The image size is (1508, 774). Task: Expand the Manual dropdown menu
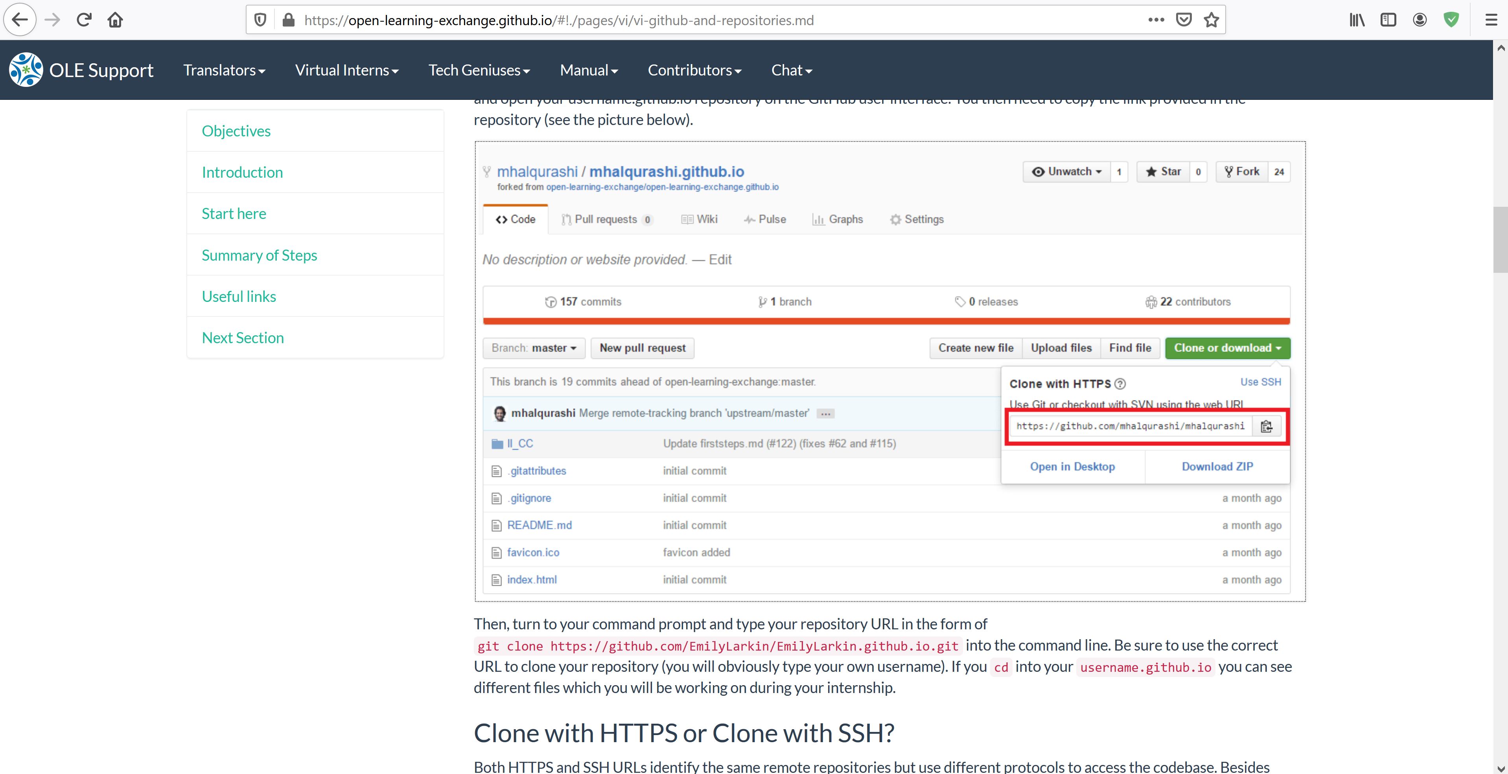click(589, 70)
